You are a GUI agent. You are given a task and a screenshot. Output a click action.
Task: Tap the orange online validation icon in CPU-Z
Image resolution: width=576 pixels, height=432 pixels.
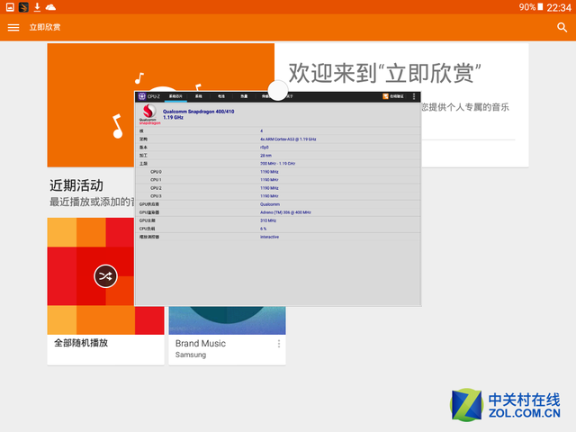(385, 96)
